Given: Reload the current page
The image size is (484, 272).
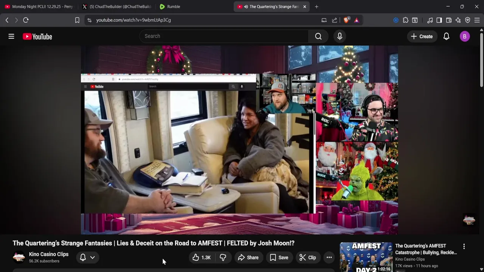Looking at the screenshot, I should 26,20.
